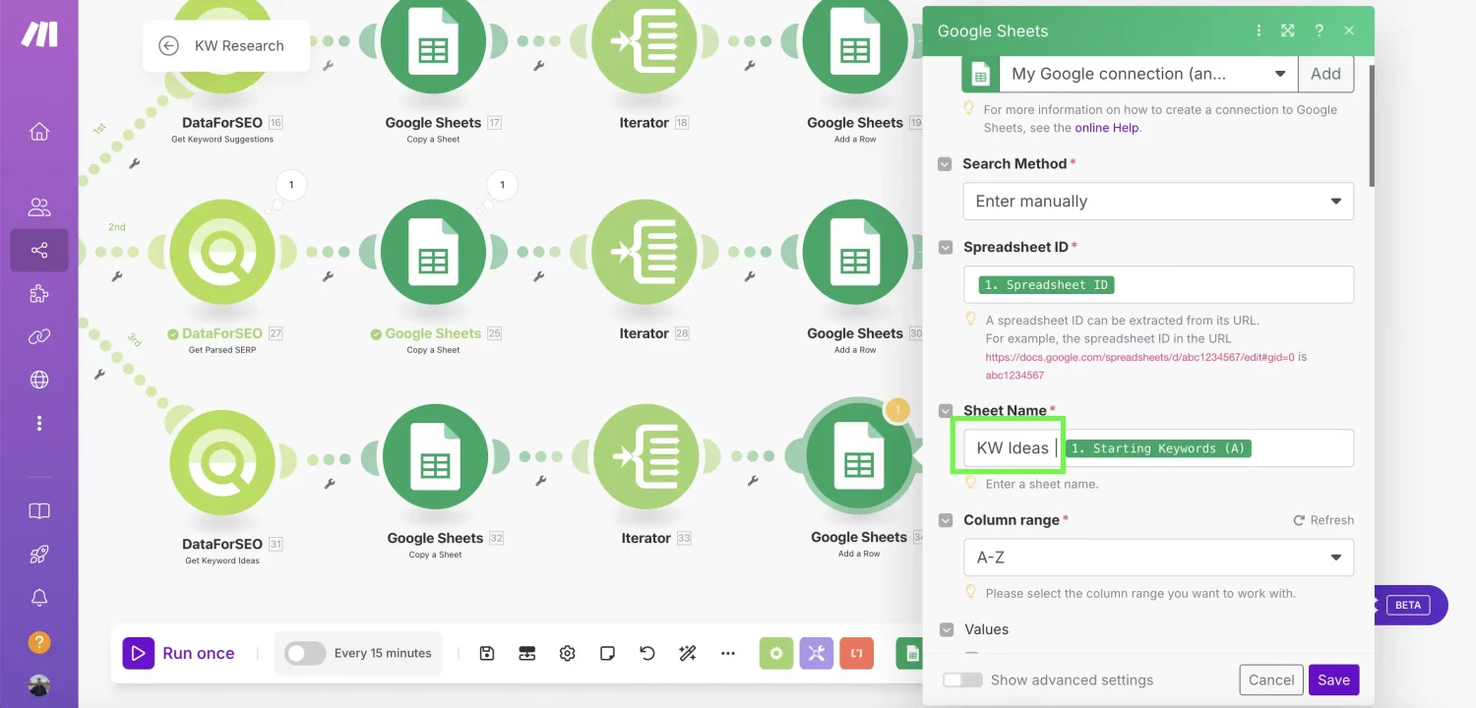Click the wrench under the 2nd route

coord(117,277)
